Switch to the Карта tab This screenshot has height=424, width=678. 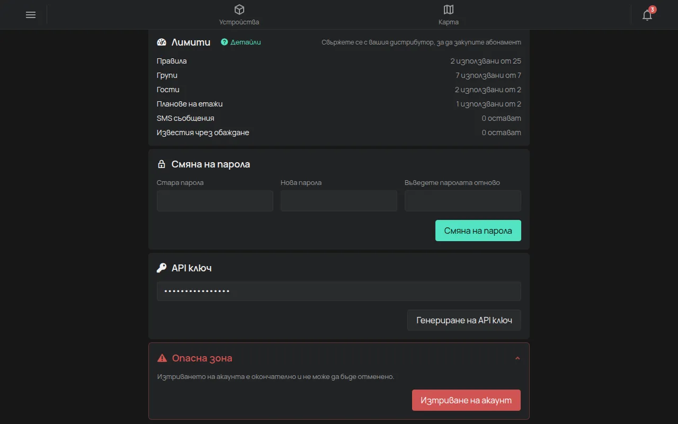pos(449,15)
